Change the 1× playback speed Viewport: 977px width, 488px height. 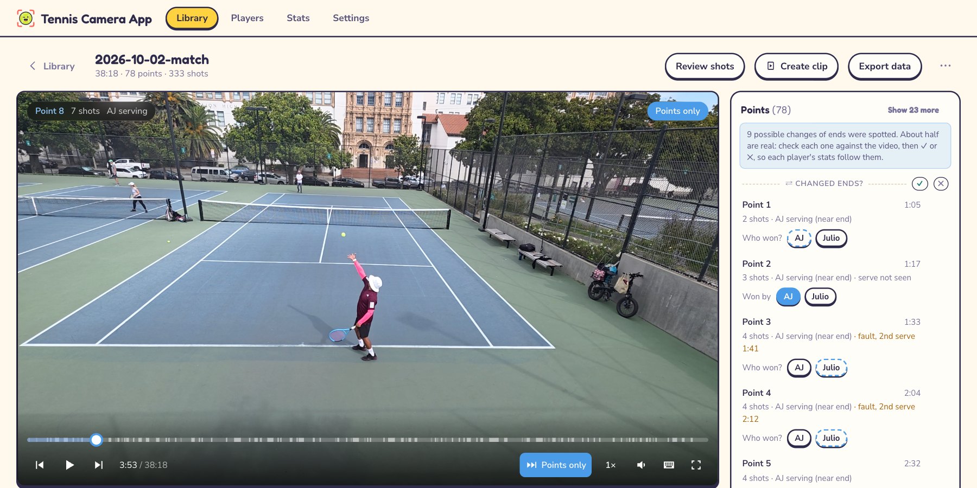611,465
